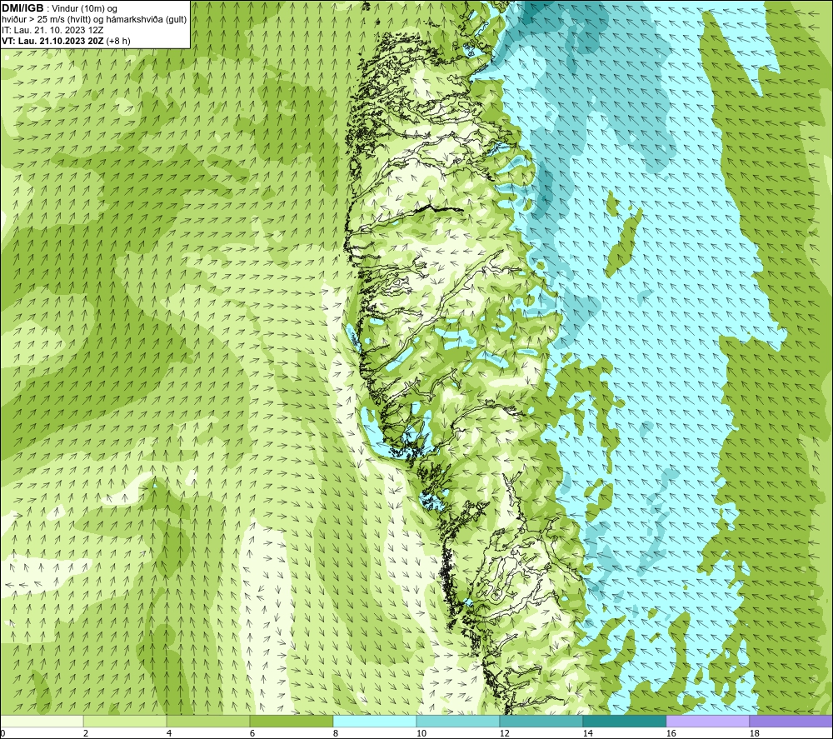Click the legend scale label '18'

(754, 734)
